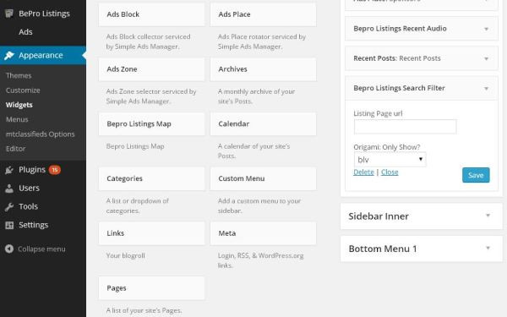Click the Appearance paintbrush icon
The width and height of the screenshot is (507, 317).
9,55
